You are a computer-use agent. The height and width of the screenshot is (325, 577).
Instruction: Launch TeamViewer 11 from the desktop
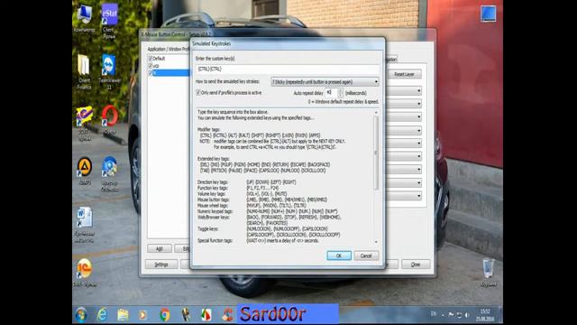[x=109, y=72]
